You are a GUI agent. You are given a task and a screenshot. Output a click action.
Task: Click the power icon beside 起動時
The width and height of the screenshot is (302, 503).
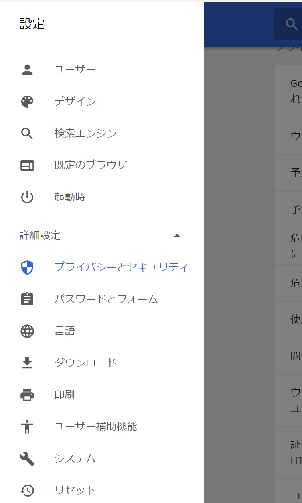[x=27, y=197]
